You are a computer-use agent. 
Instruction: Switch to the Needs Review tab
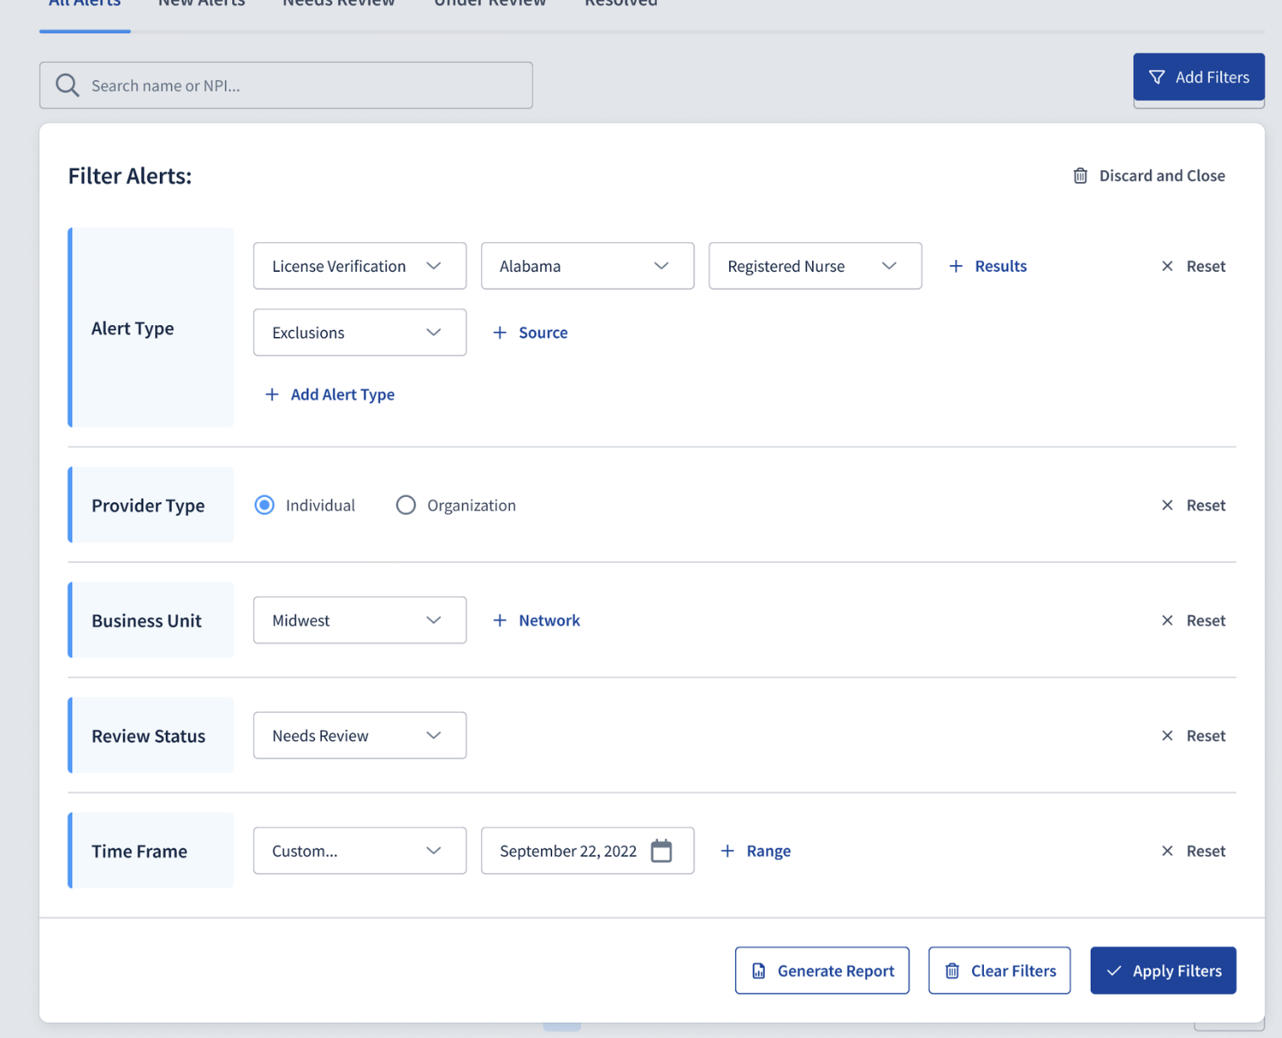pyautogui.click(x=339, y=3)
